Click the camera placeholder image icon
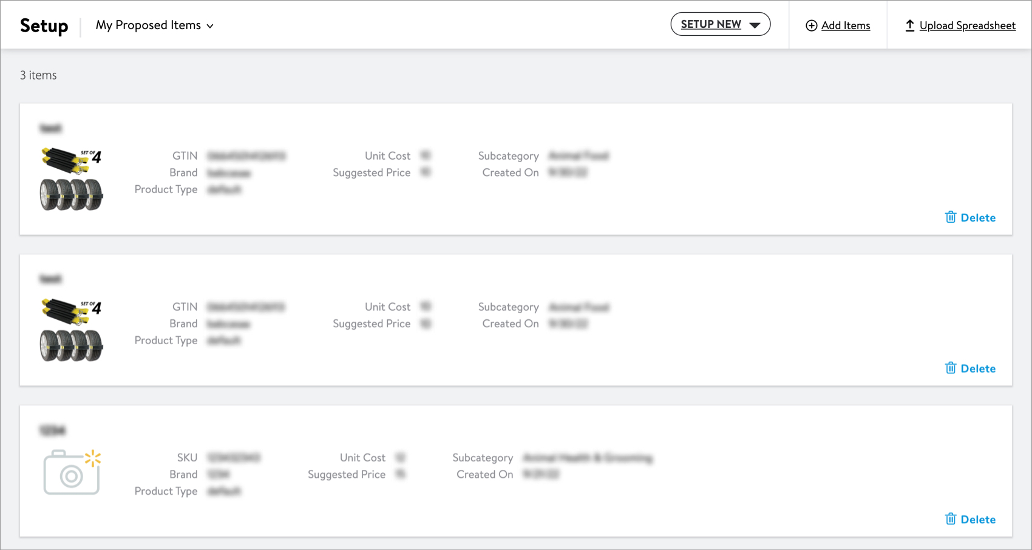 [x=72, y=472]
